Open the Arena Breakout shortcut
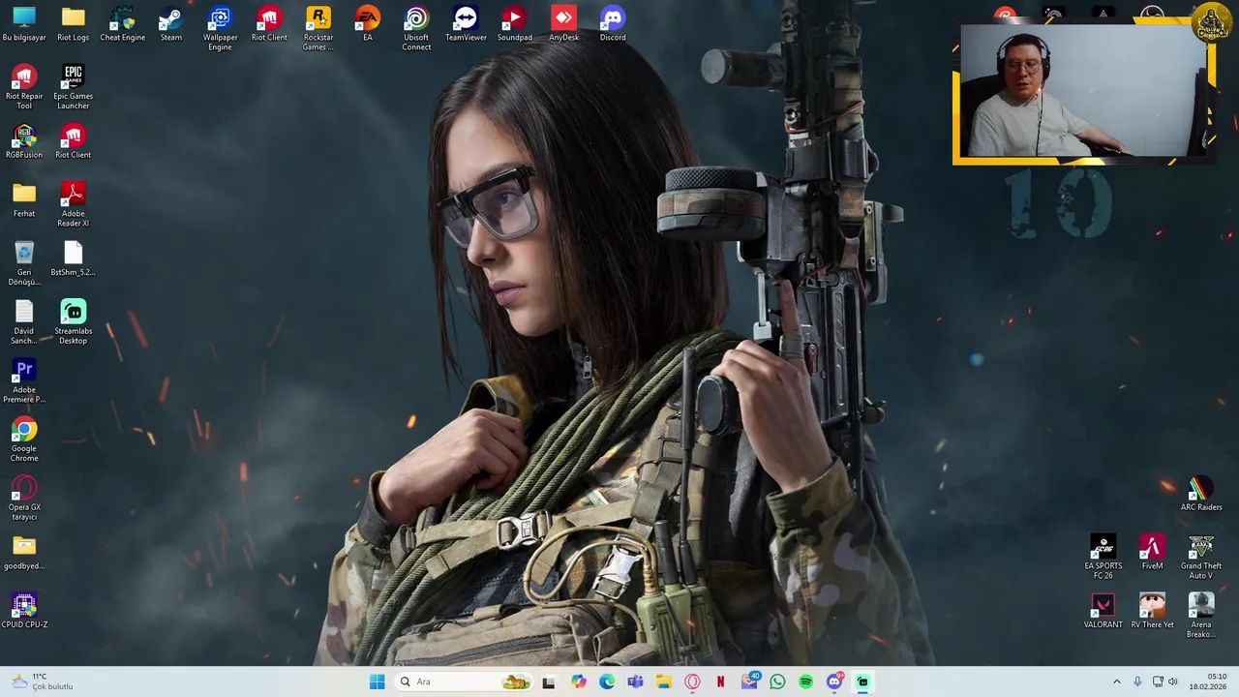1239x697 pixels. tap(1200, 616)
